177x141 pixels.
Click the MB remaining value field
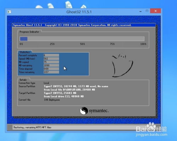tap(51, 65)
